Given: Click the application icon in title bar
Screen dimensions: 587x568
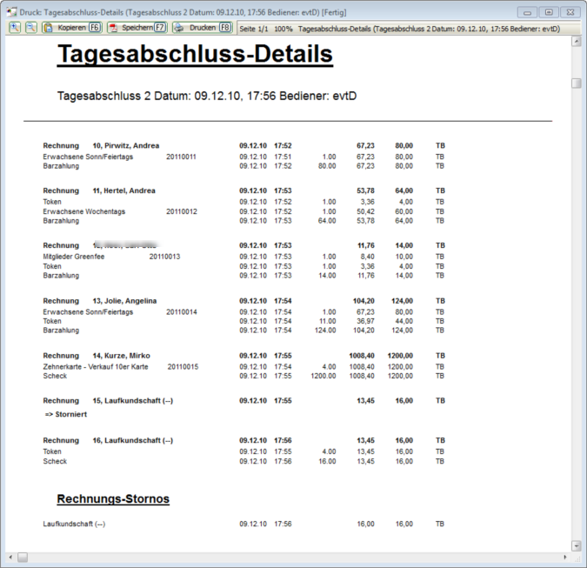Looking at the screenshot, I should (x=11, y=12).
